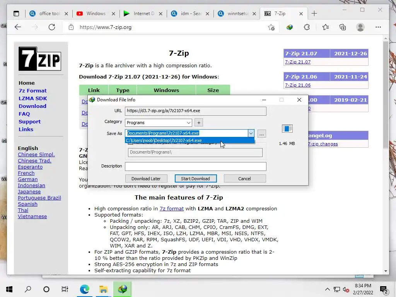
Task: Refresh the 7-zip.org page
Action: point(52,27)
